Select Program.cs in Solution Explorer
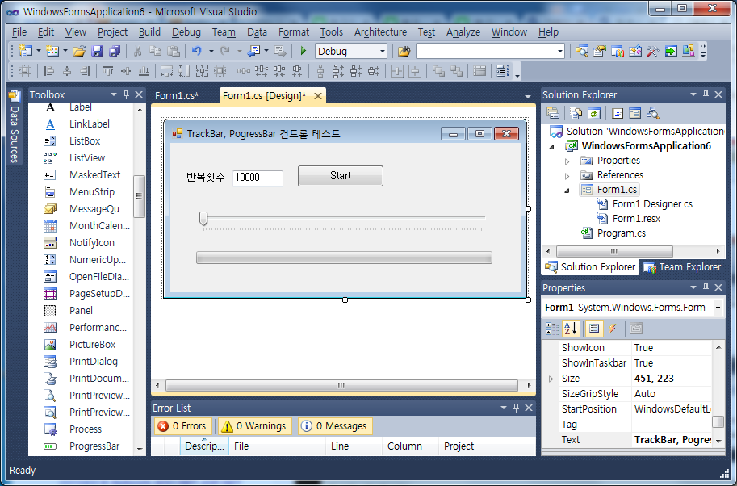 [x=621, y=233]
